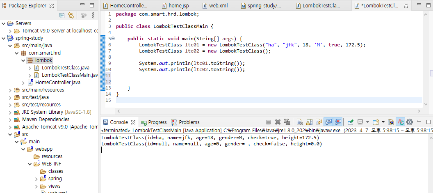The width and height of the screenshot is (433, 193).
Task: Collapse src/main/java folder
Action: [x=10, y=45]
